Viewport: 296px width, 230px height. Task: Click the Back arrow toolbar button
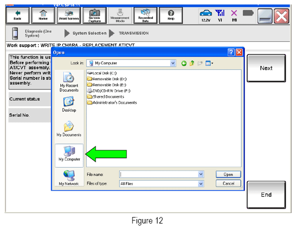(17, 15)
